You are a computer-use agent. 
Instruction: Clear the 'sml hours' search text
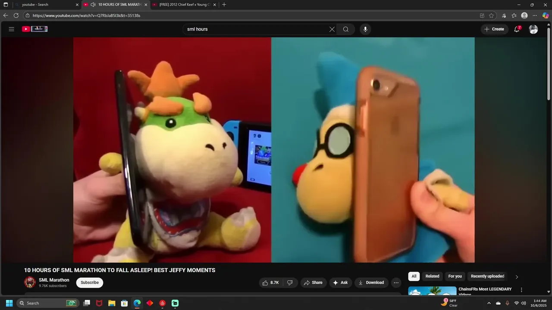tap(332, 29)
